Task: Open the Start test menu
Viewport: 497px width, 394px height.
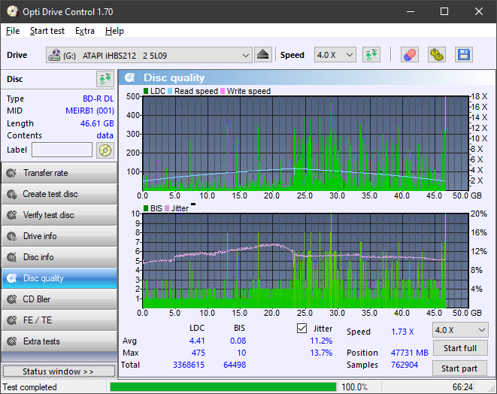Action: tap(47, 31)
